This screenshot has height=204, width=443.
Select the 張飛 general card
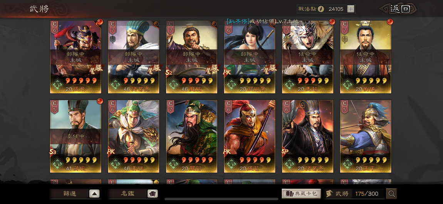[x=76, y=57]
